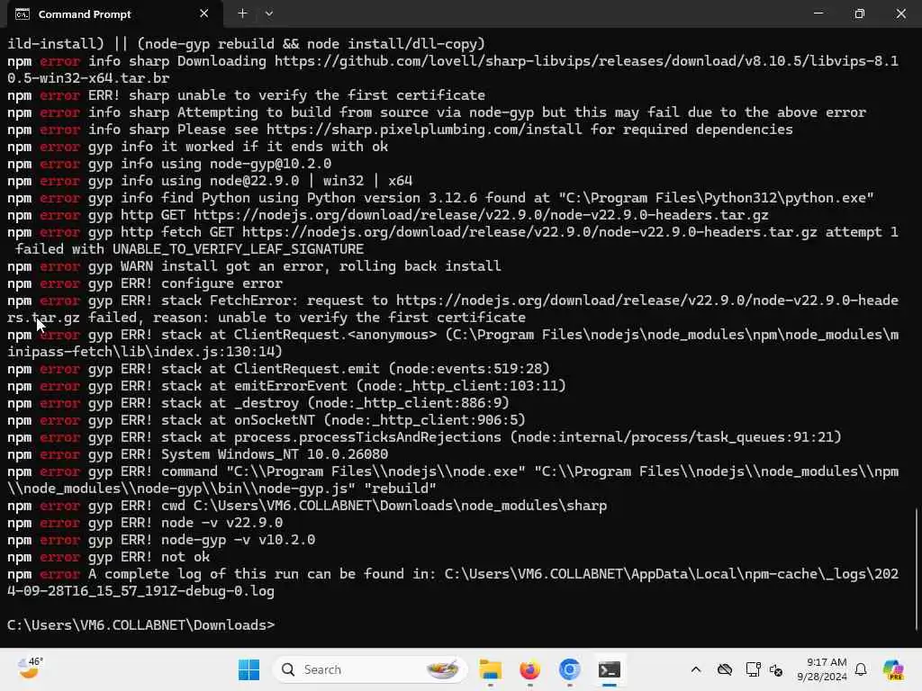Click the terminal vertical scrollbar thumb
The image size is (922, 691).
[917, 569]
